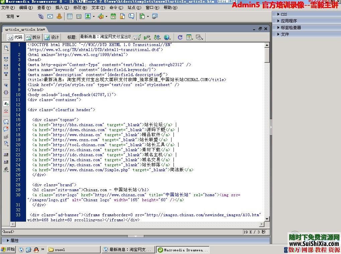Toggle Highlight Invalid HTML in coding toolbar
The height and width of the screenshot is (254, 341).
coord(6,110)
